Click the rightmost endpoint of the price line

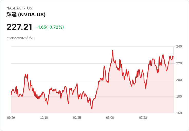tap(173, 57)
